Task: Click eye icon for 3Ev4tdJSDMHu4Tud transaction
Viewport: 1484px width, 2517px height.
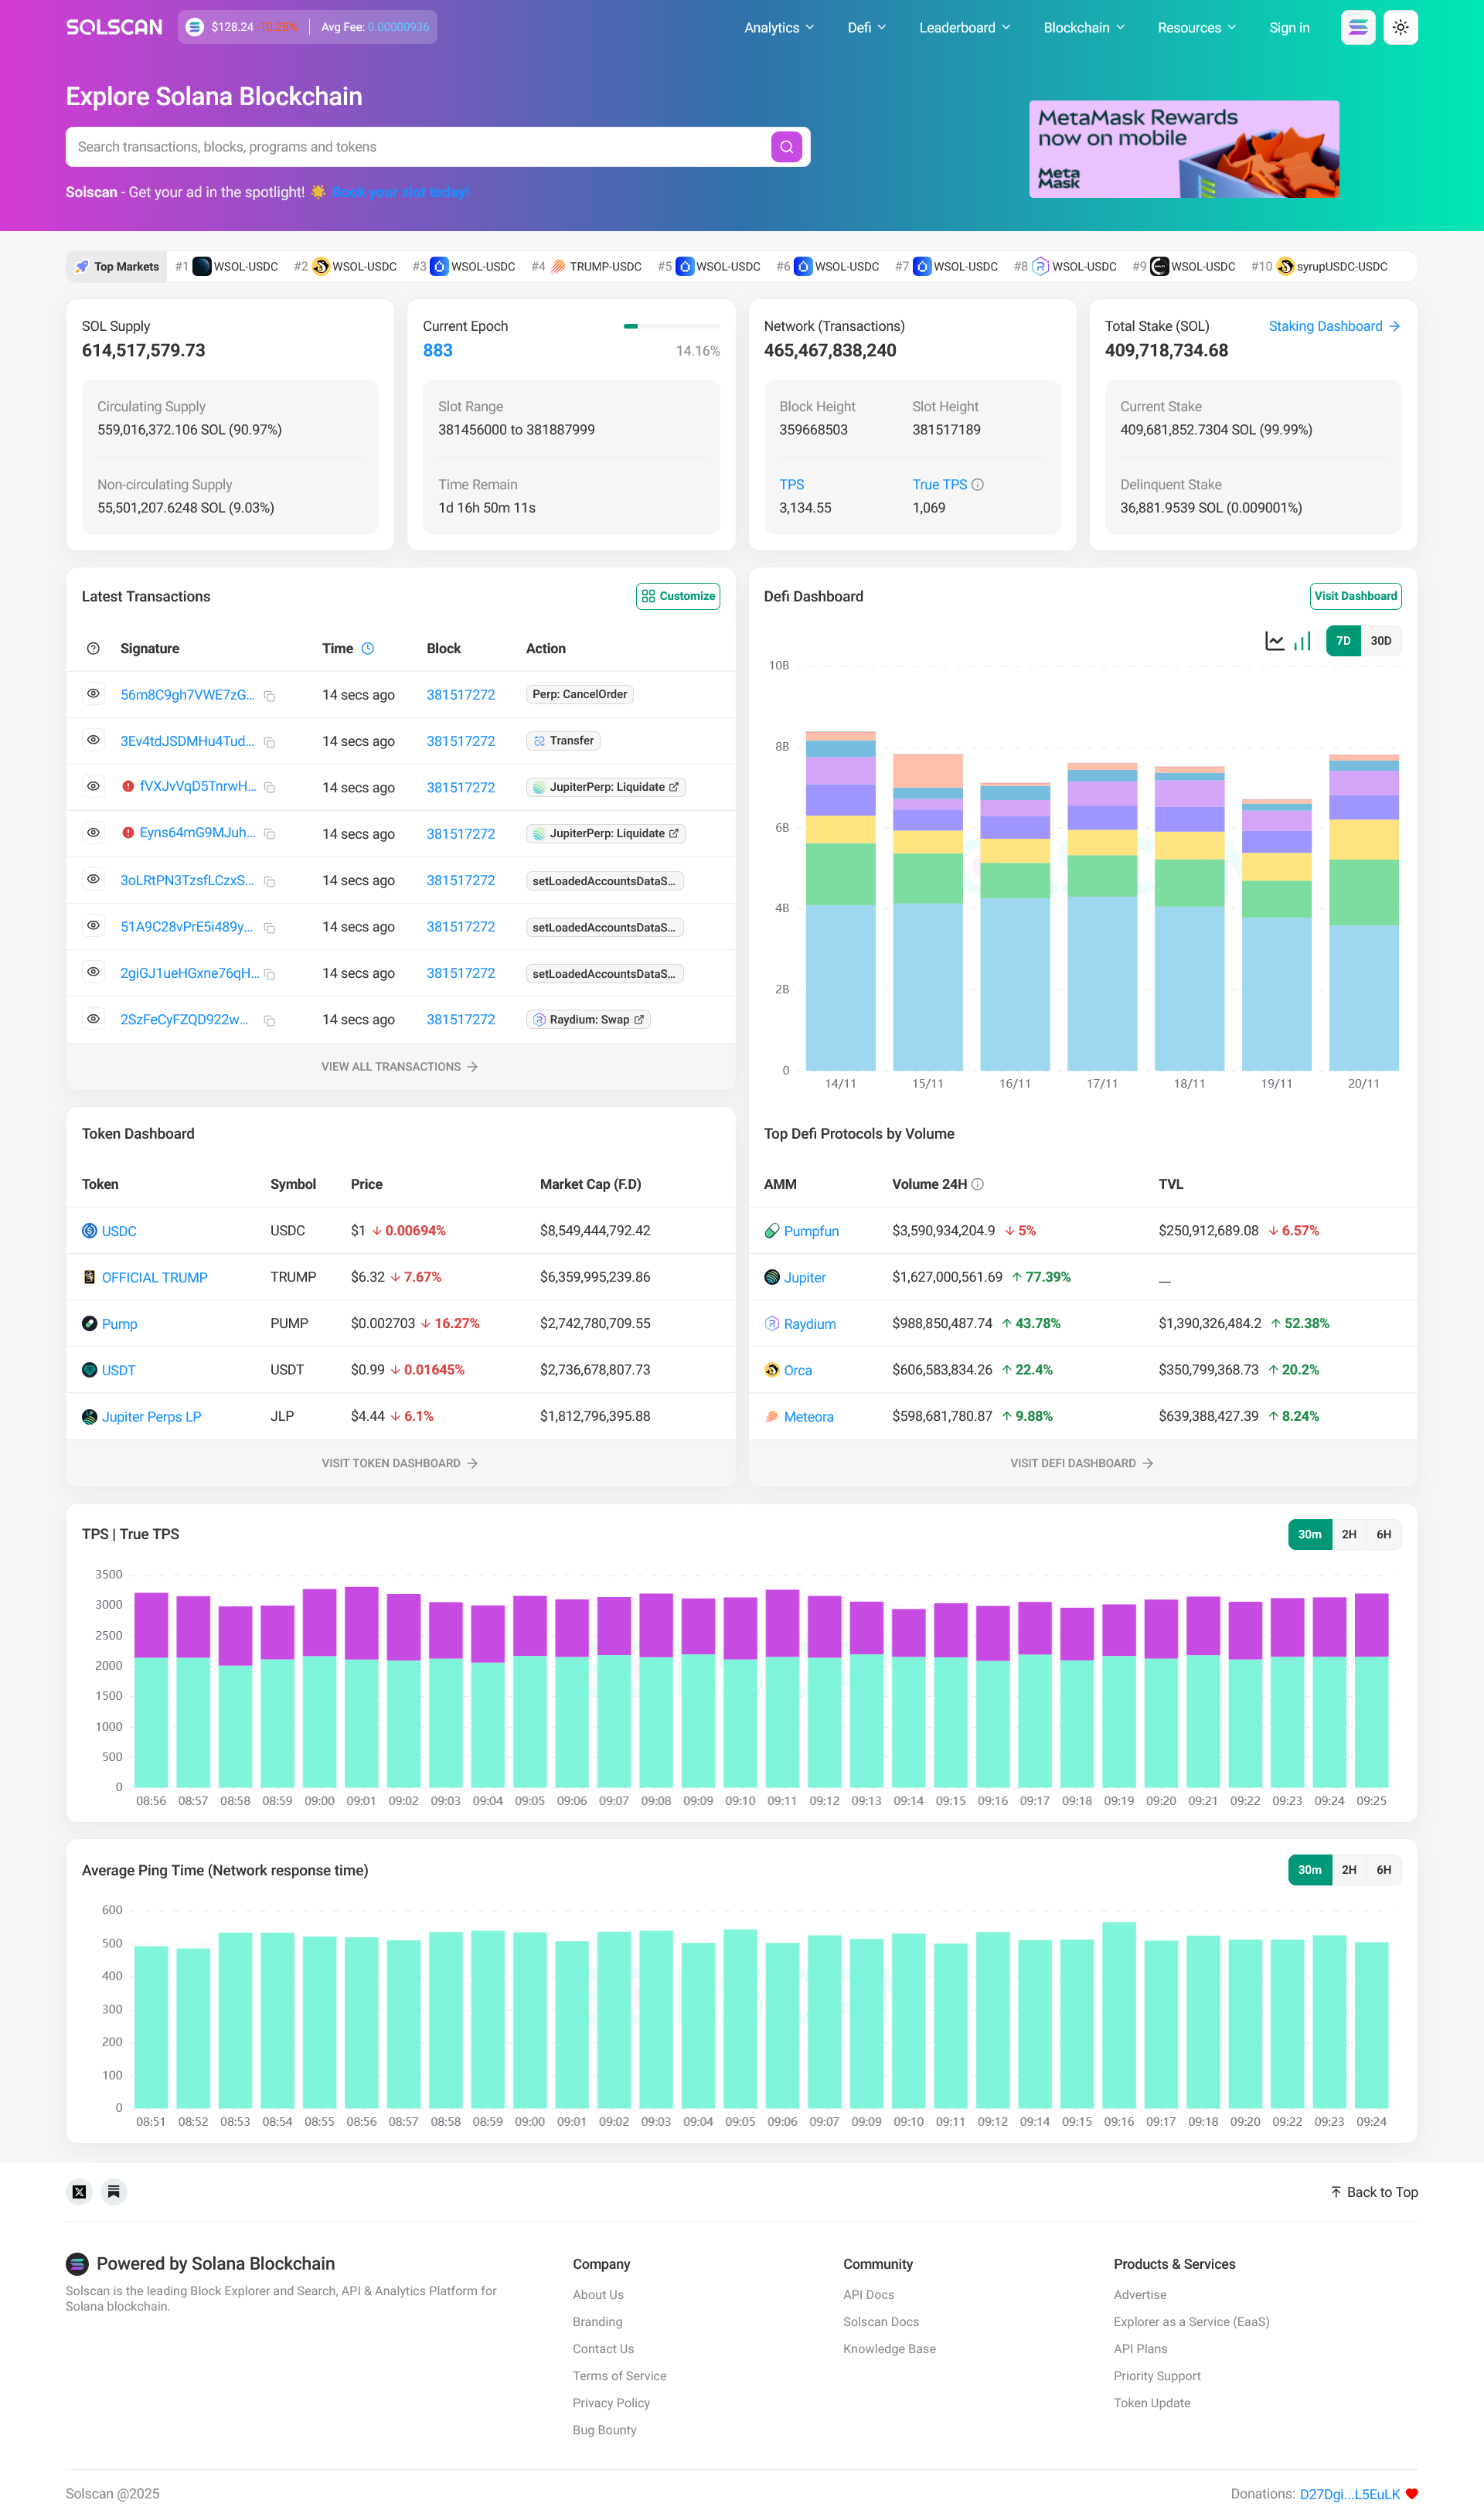Action: pos(93,740)
